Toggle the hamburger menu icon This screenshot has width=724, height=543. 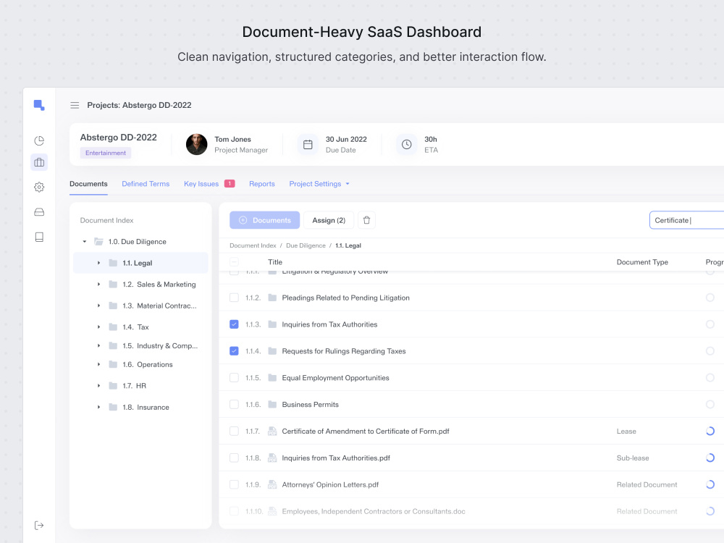point(75,105)
